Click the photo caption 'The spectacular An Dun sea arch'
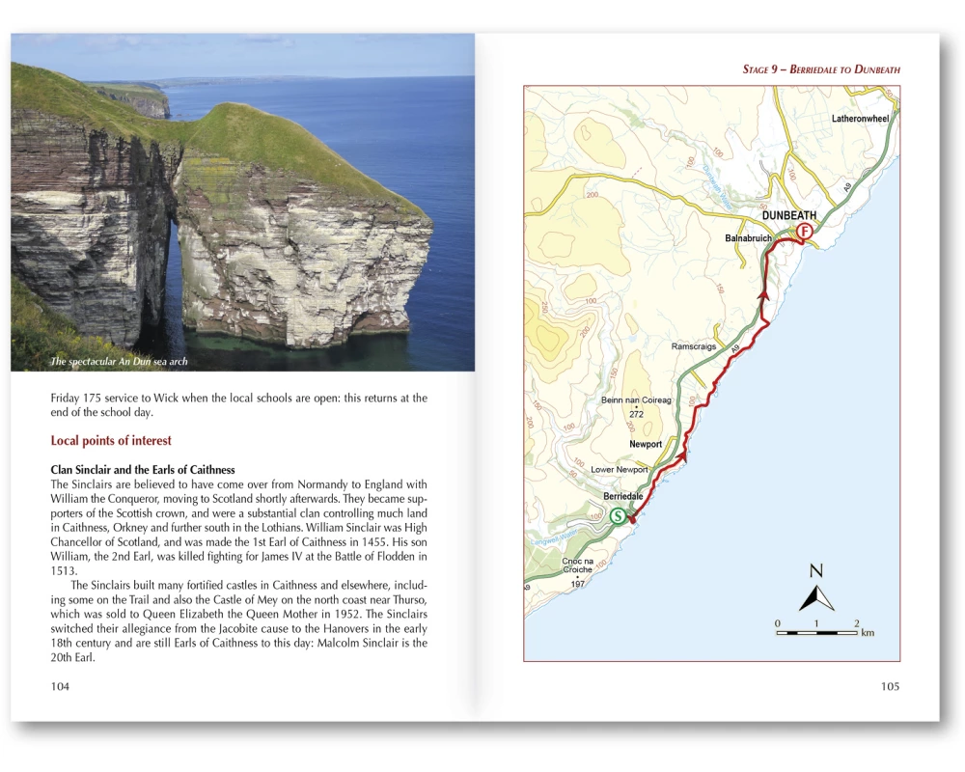Image resolution: width=965 pixels, height=772 pixels. [120, 362]
